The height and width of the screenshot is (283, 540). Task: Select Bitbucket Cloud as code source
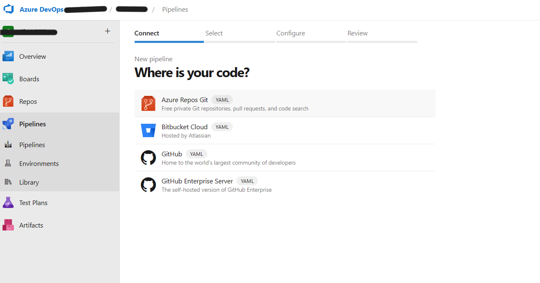tap(285, 130)
